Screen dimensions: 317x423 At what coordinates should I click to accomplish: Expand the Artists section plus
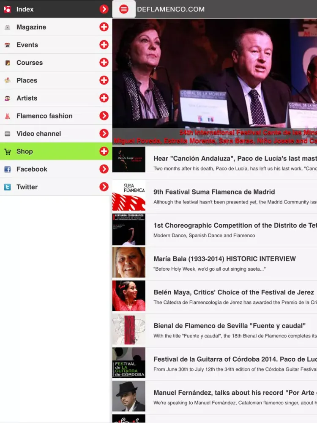click(x=104, y=98)
